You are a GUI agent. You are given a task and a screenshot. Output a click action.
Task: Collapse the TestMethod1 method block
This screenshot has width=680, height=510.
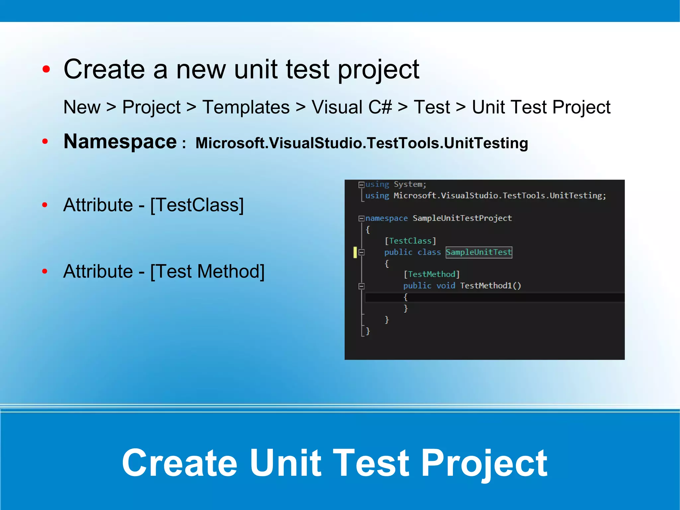[x=362, y=286]
